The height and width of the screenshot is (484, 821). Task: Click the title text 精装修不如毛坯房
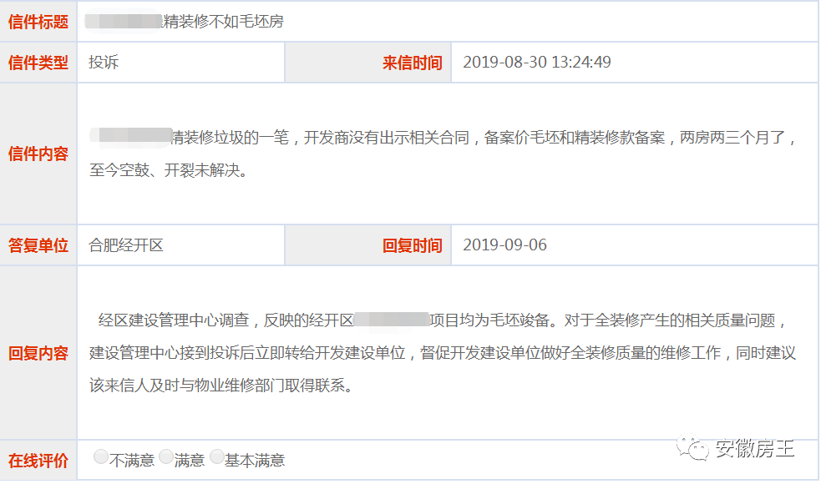tap(224, 22)
